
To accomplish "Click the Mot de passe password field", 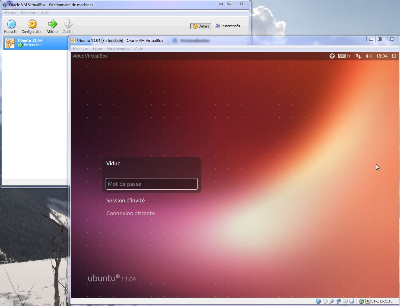I will coord(152,184).
